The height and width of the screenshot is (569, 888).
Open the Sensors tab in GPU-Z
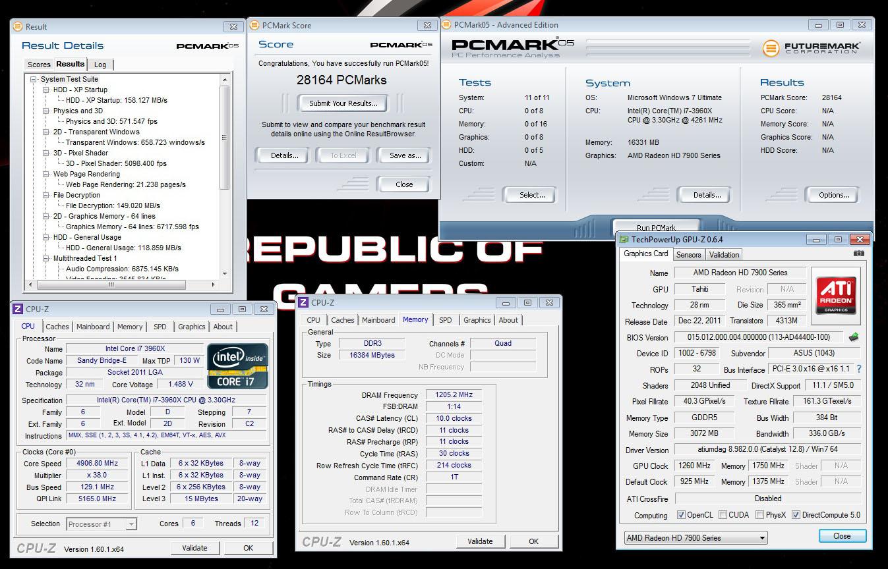688,255
